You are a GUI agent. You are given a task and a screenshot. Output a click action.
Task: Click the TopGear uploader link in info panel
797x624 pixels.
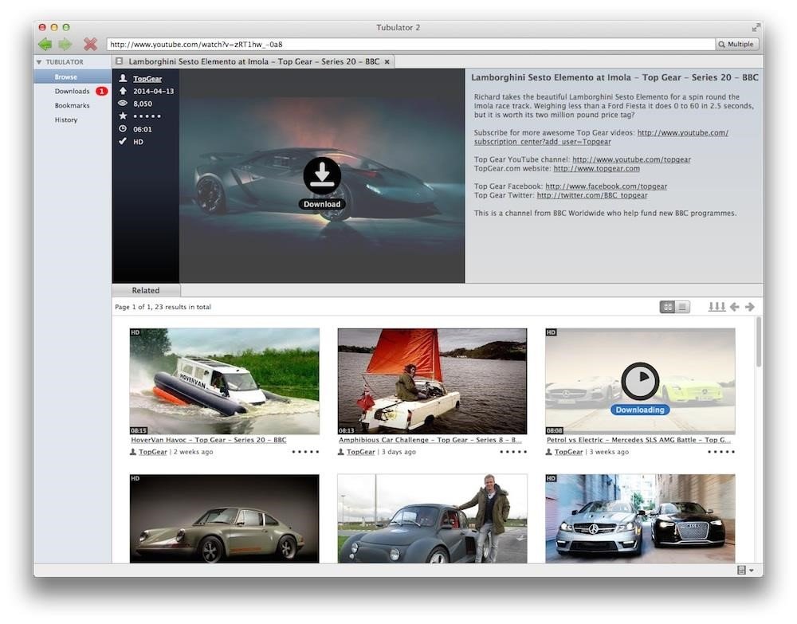pyautogui.click(x=147, y=79)
